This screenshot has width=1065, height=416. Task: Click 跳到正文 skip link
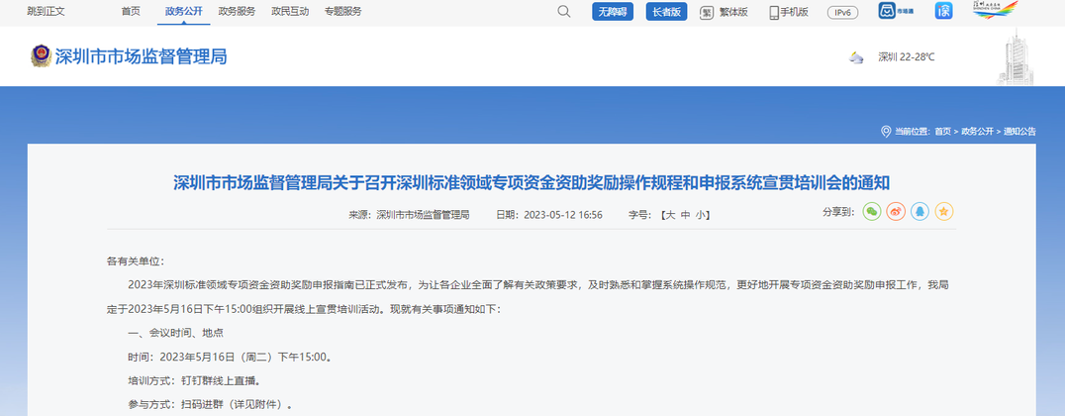[46, 12]
